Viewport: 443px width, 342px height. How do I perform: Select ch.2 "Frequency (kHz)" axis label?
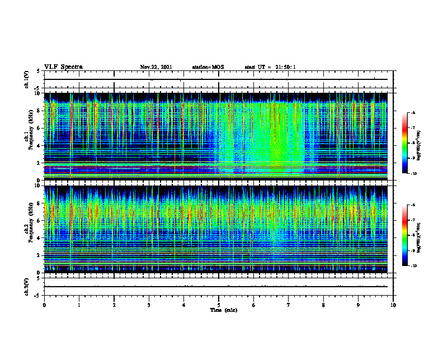(x=31, y=222)
